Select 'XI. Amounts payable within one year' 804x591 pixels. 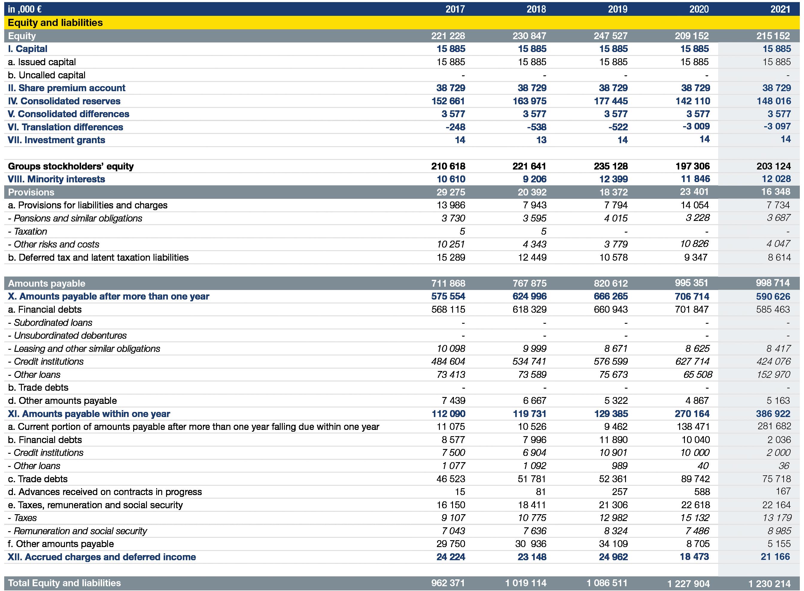(x=89, y=413)
